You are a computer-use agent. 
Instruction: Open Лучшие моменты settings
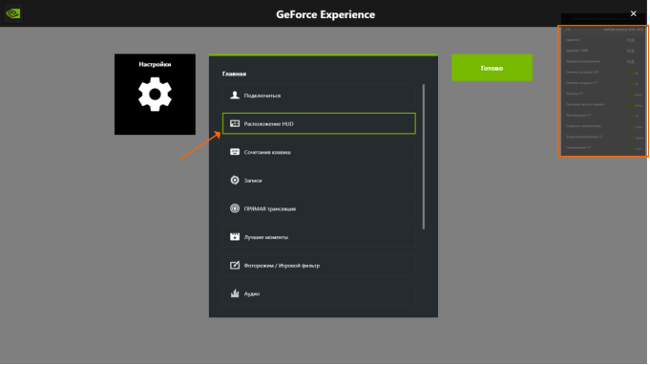(x=319, y=237)
